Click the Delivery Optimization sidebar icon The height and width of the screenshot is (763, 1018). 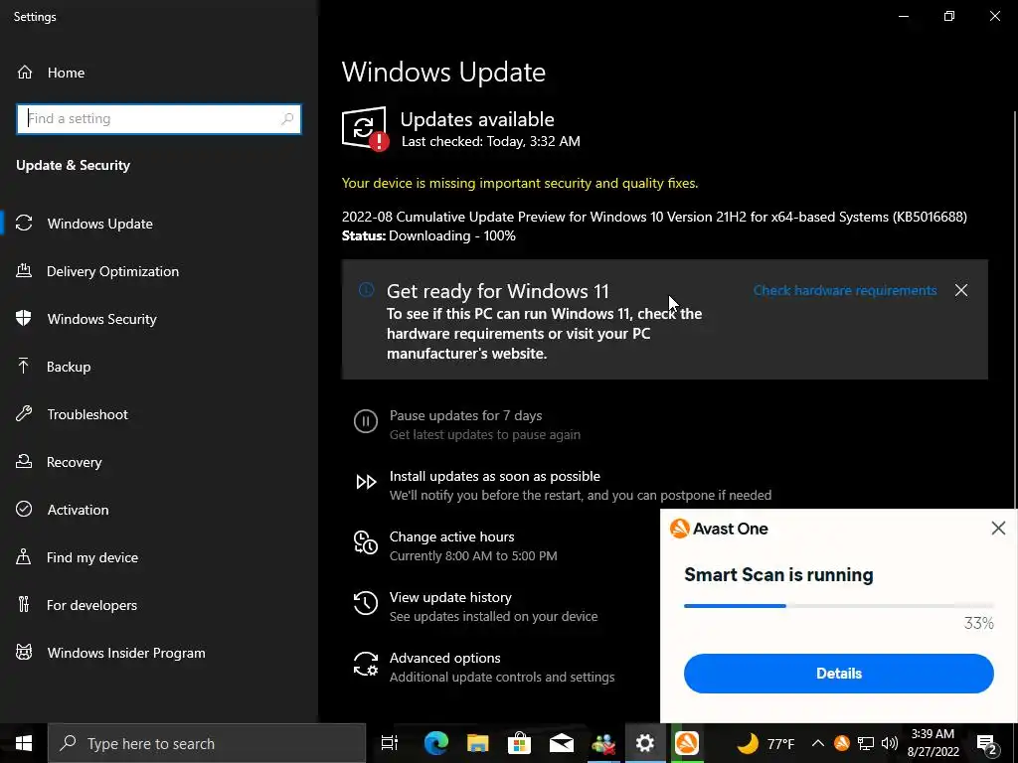[x=24, y=271]
